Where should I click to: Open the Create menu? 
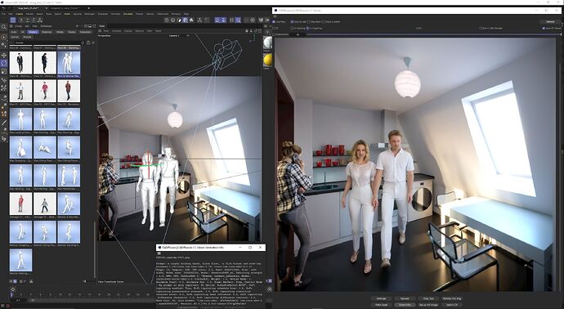[x=19, y=14]
